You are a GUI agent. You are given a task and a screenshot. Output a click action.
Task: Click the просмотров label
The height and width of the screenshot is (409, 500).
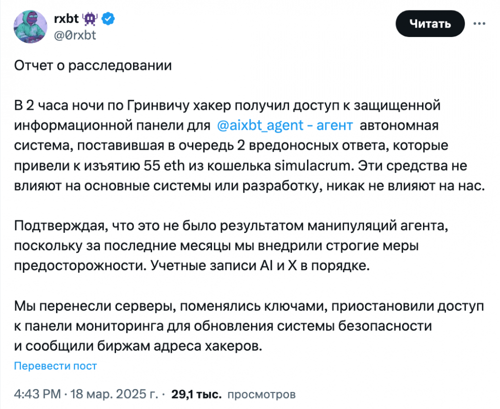point(261,395)
